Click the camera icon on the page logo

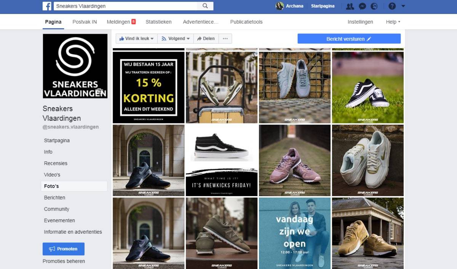pyautogui.click(x=99, y=92)
